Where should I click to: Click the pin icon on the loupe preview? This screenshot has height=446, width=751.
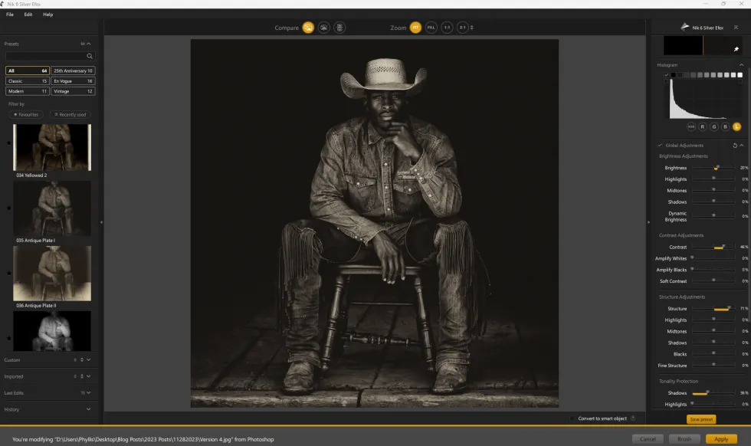coord(736,49)
